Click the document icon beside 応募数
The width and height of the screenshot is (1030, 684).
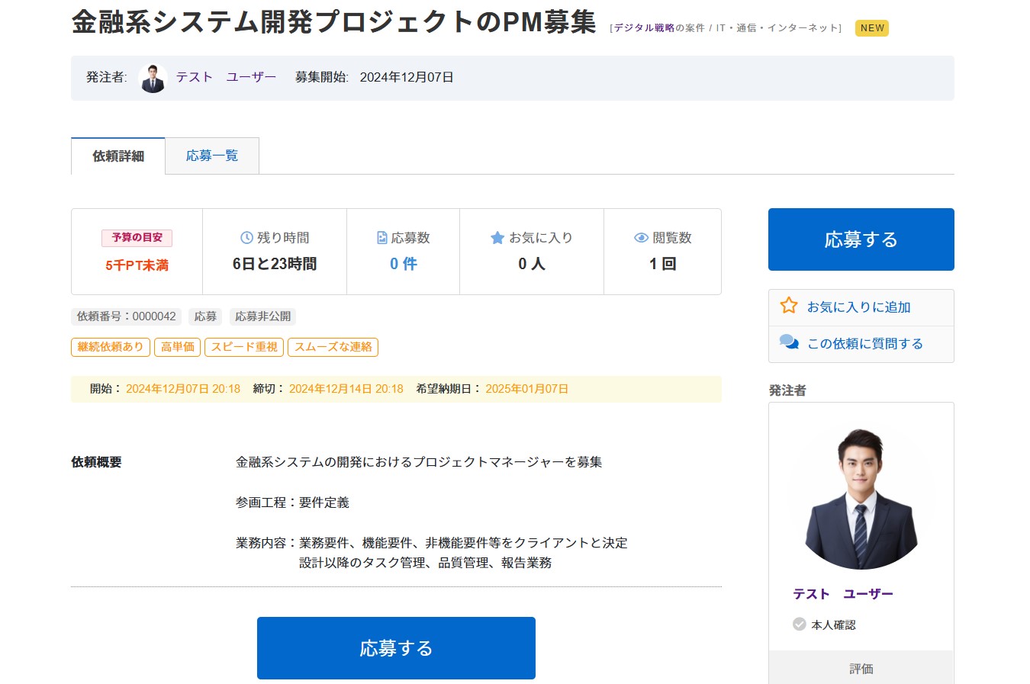point(381,238)
